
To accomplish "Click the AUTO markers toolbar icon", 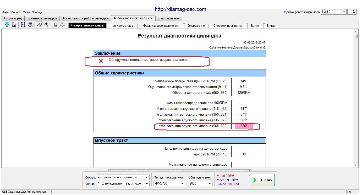I will point(23,25).
